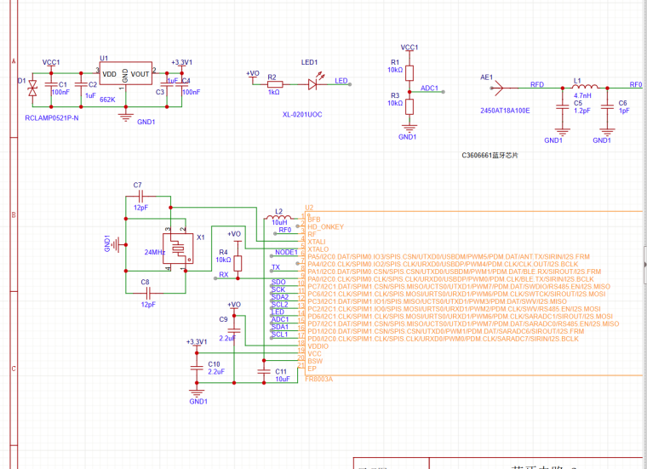Click the NODE1 net label
The height and width of the screenshot is (469, 647).
(x=285, y=253)
